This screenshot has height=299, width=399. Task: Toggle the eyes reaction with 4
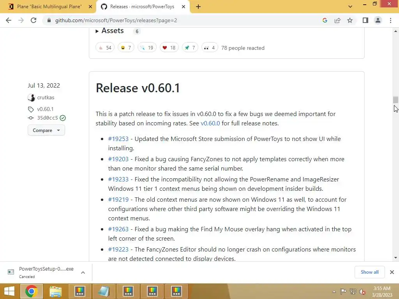click(210, 47)
